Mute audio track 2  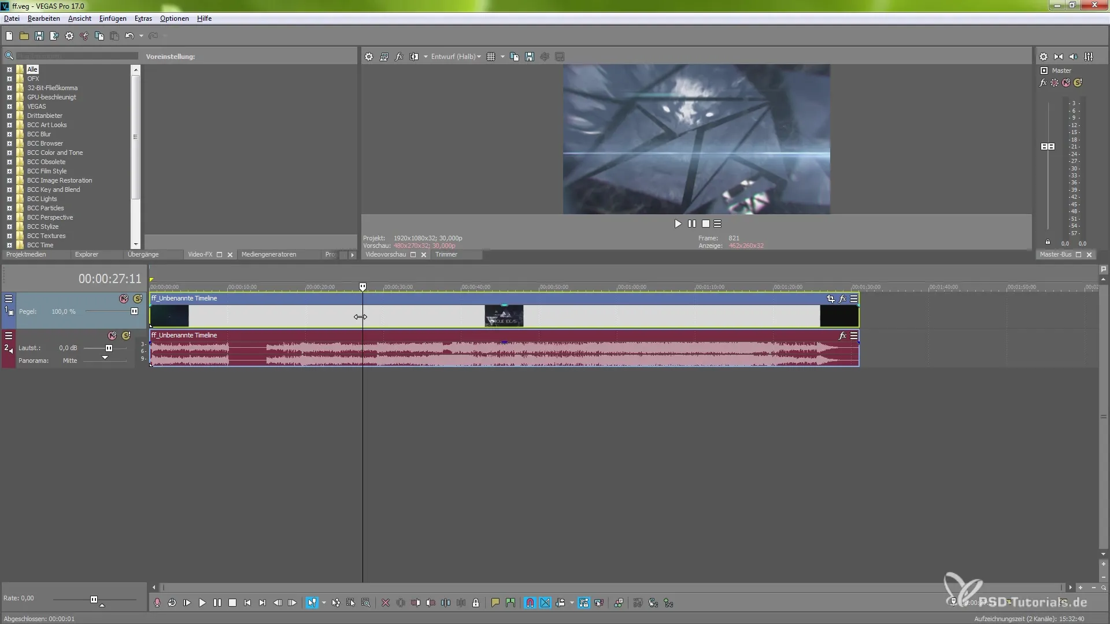tap(112, 336)
